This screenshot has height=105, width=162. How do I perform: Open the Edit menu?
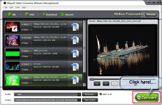pyautogui.click(x=11, y=7)
